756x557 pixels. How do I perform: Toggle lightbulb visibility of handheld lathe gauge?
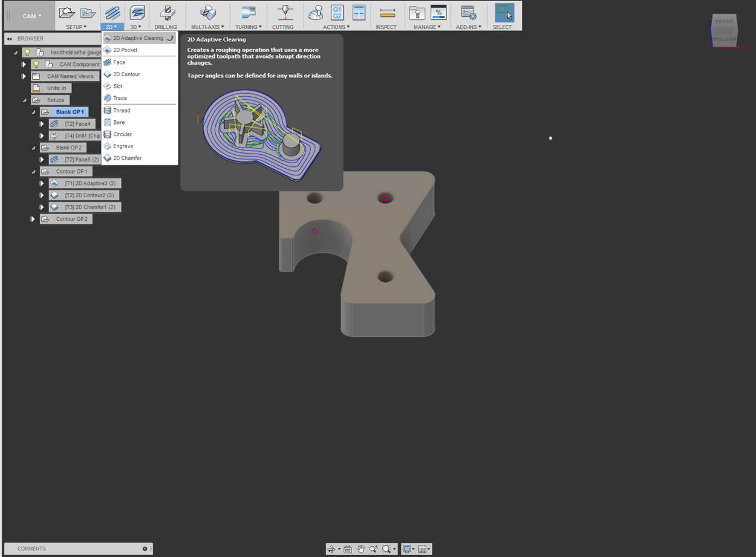[x=27, y=53]
